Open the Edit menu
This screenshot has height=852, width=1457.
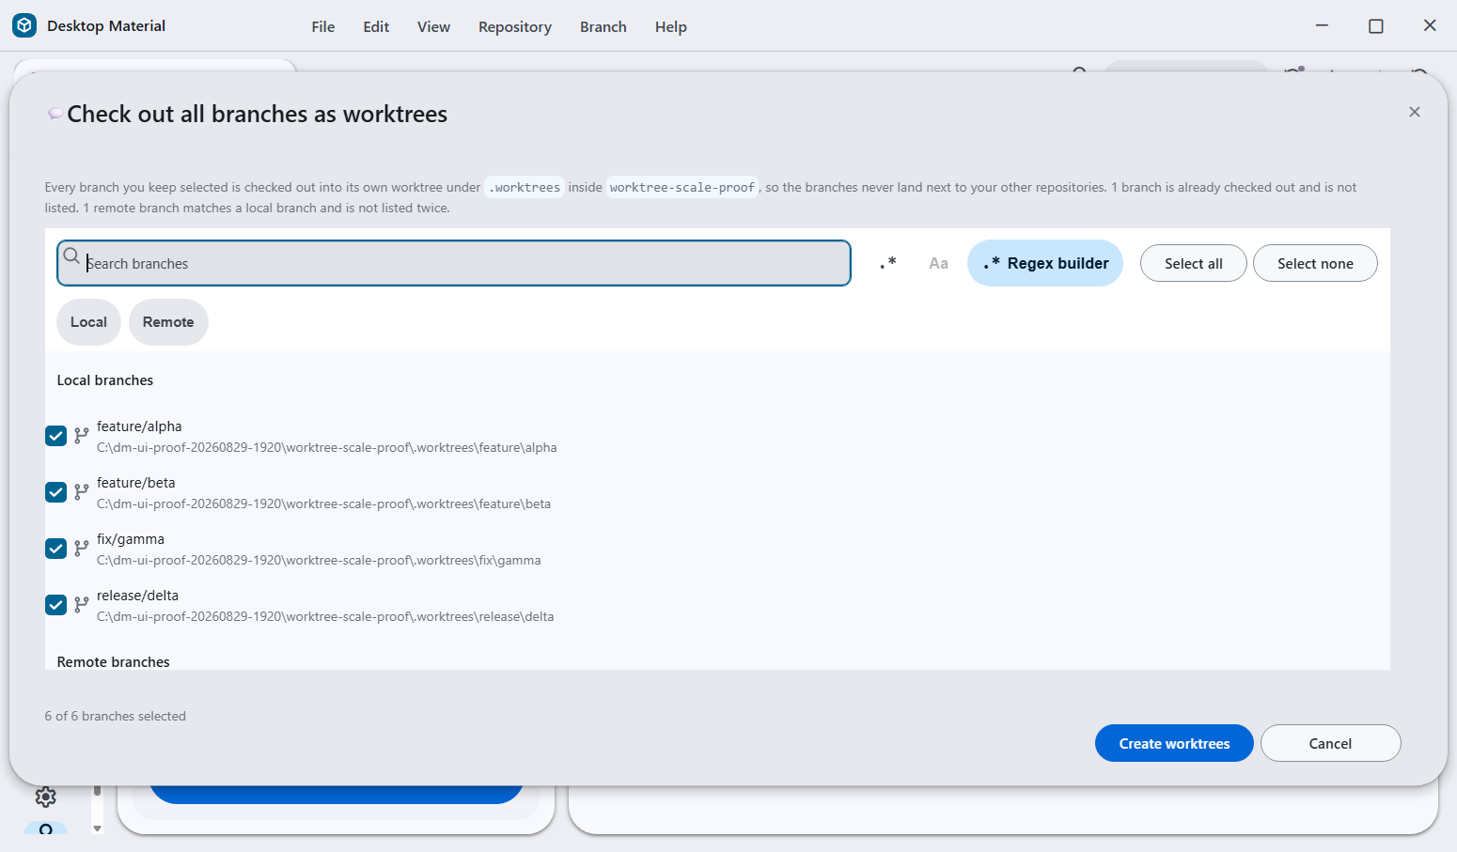(x=376, y=26)
